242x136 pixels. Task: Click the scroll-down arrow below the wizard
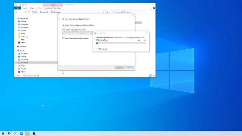63,73
